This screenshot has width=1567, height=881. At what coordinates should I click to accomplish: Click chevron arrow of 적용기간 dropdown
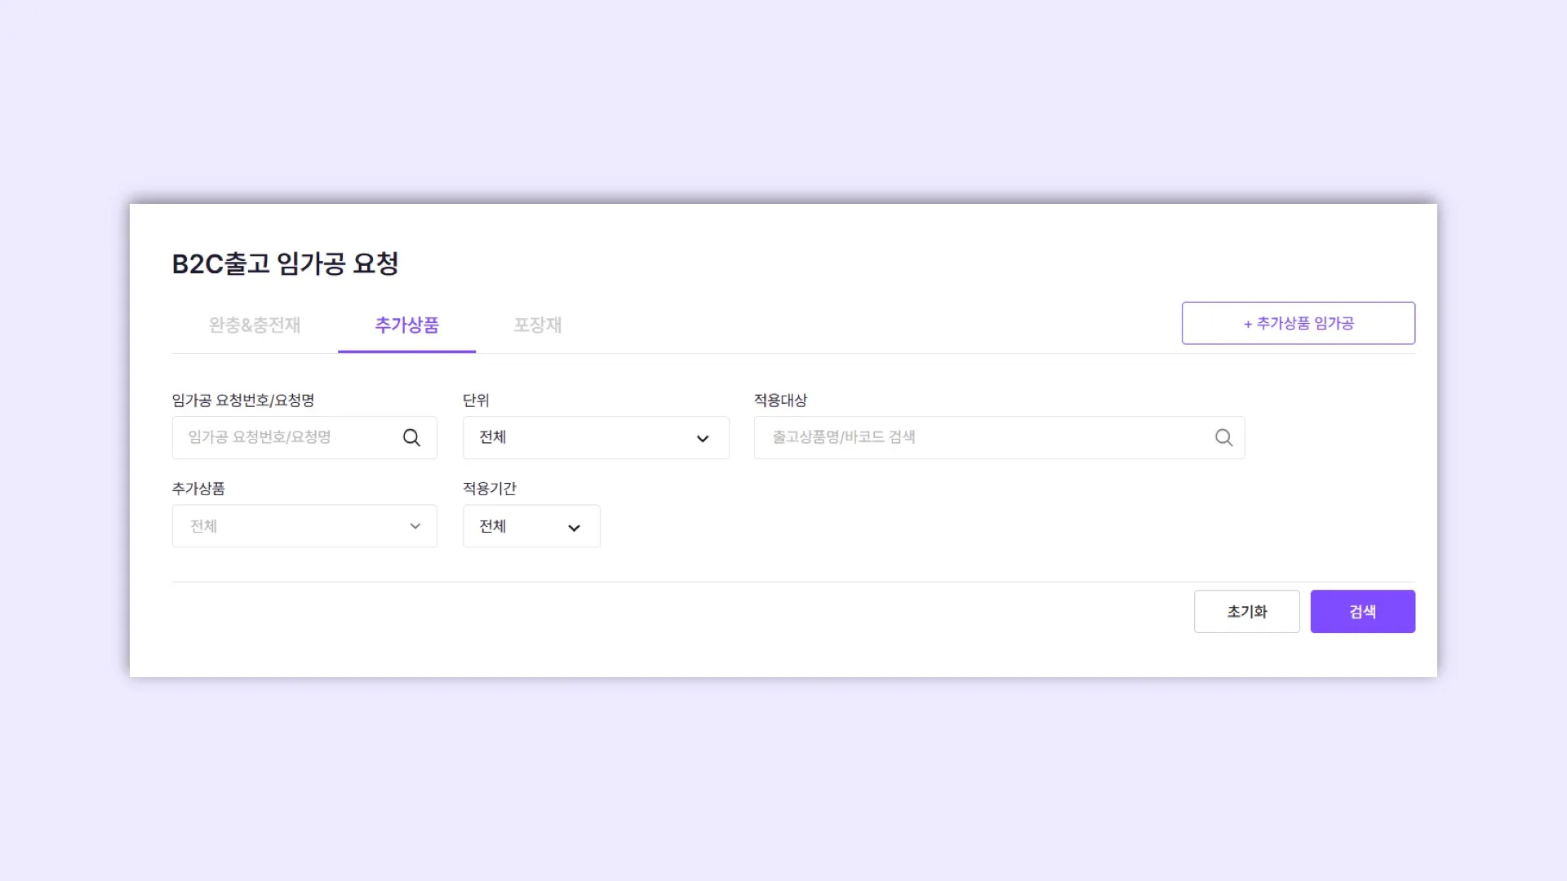(574, 528)
